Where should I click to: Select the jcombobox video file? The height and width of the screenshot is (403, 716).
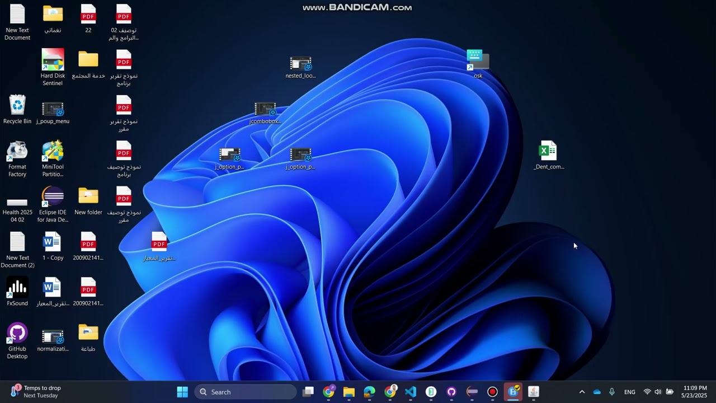265,113
